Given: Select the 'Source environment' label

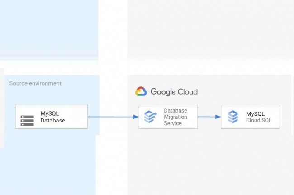Looking at the screenshot, I should click(35, 83).
